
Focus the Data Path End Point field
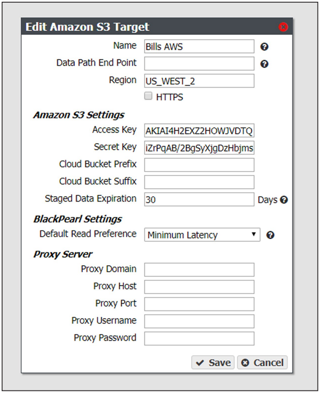[199, 63]
